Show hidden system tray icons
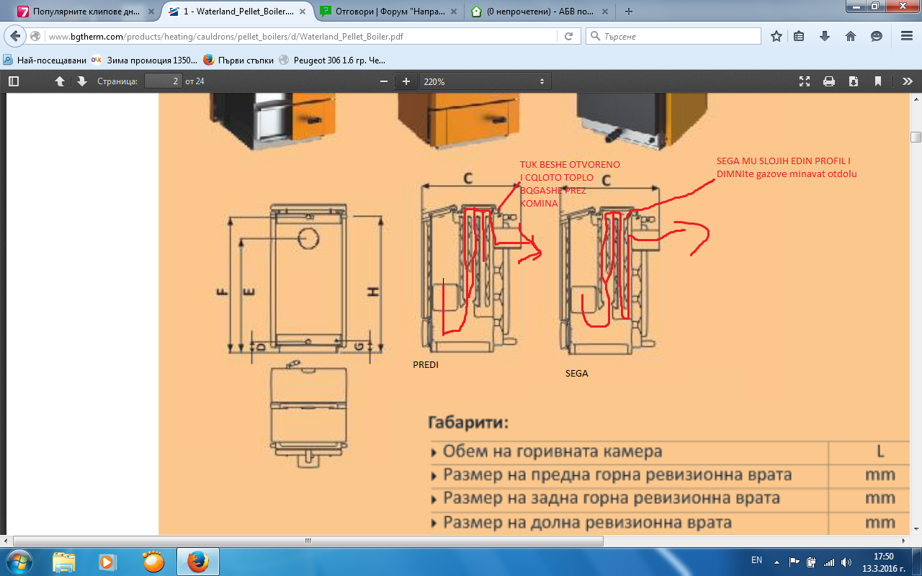Screen dimensions: 922x576 [776, 561]
